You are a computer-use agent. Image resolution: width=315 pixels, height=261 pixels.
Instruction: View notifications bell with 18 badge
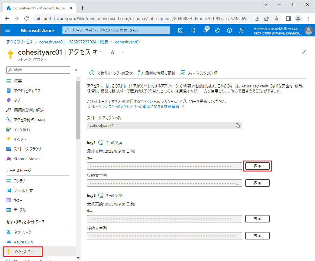[x=205, y=30]
